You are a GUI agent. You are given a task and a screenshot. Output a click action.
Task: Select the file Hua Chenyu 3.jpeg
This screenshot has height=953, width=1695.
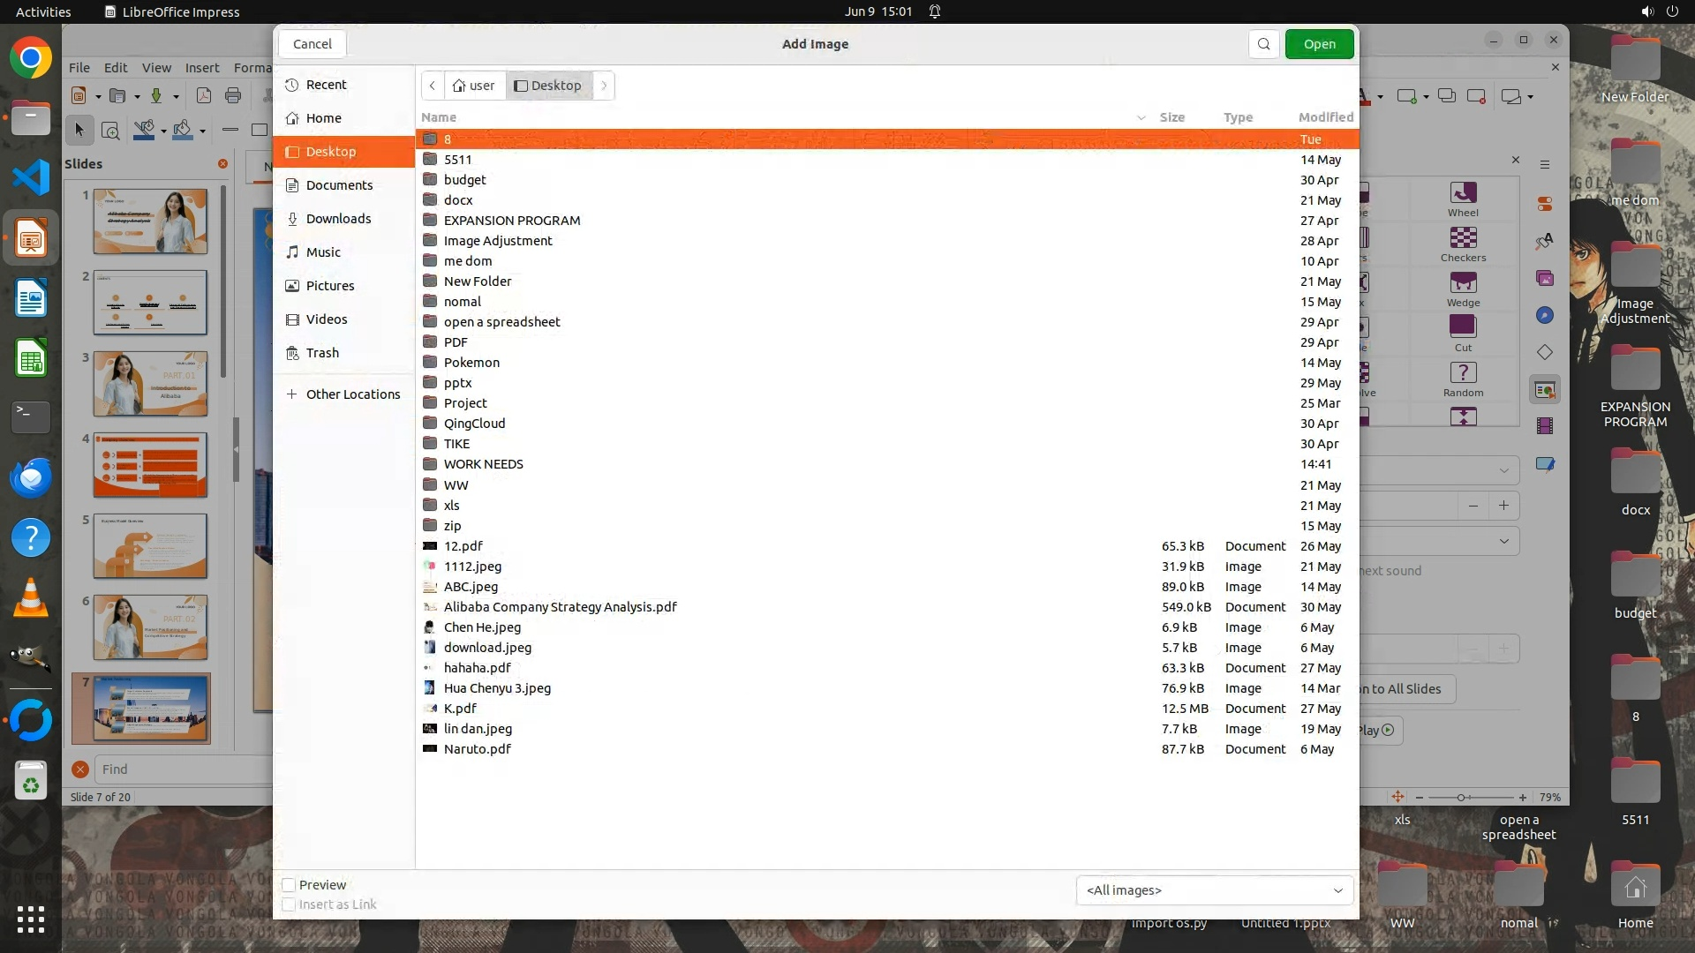497,688
